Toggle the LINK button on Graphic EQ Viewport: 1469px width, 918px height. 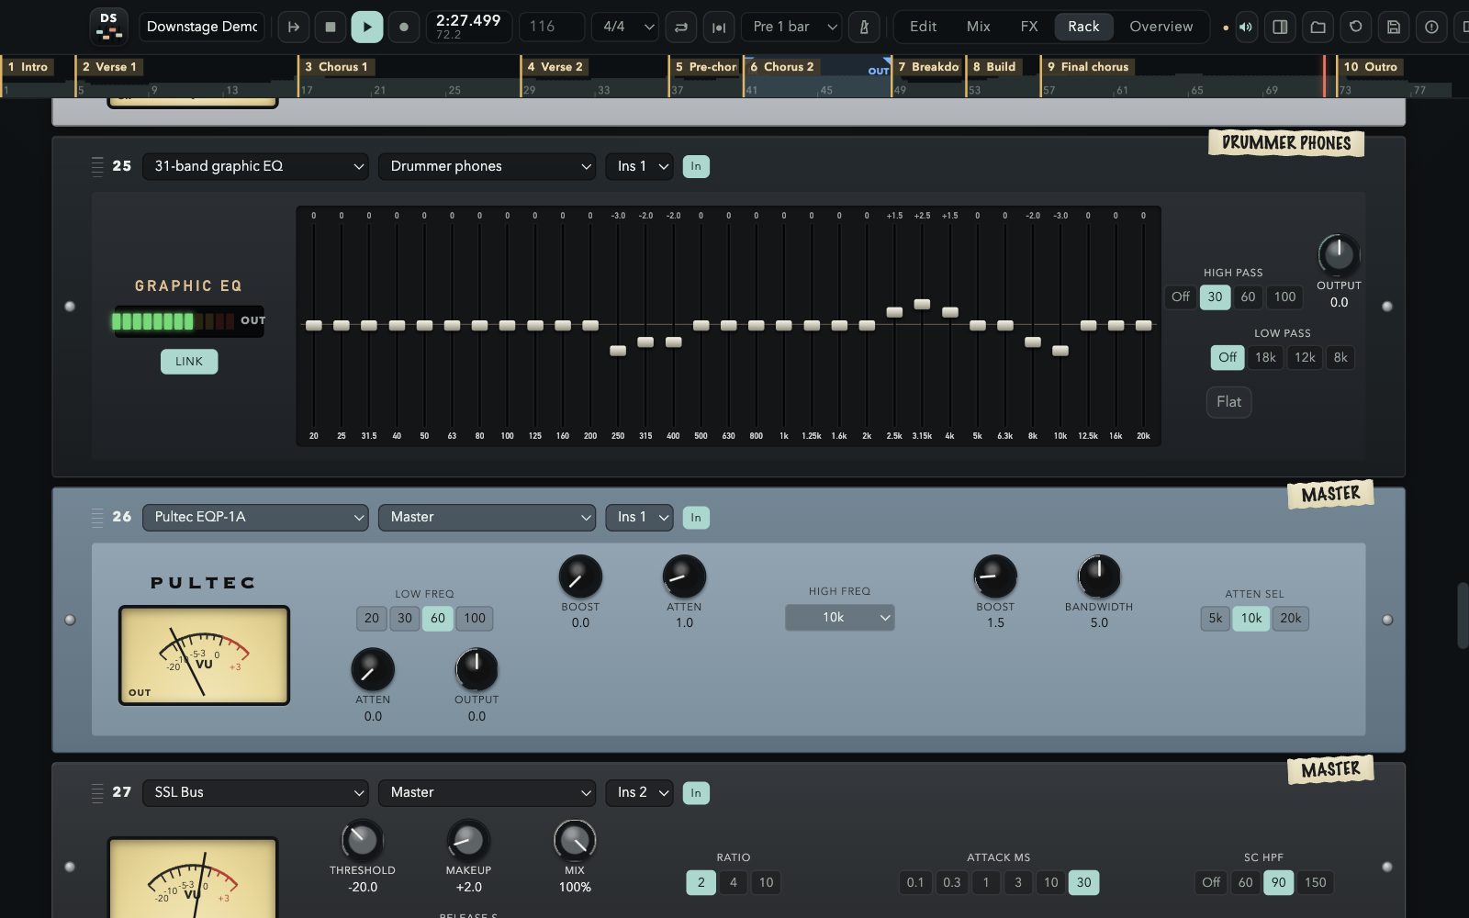click(189, 361)
